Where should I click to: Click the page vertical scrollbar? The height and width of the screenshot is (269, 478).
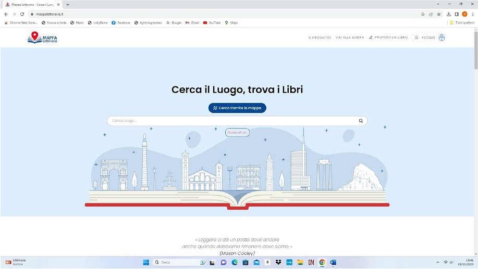475,142
